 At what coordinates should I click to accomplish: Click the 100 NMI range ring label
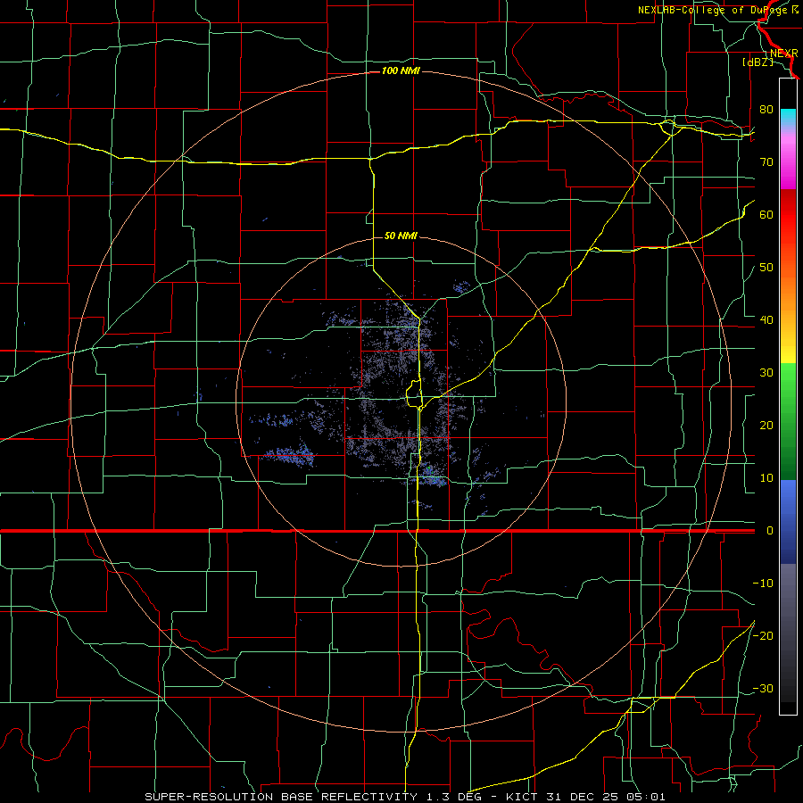tap(401, 70)
